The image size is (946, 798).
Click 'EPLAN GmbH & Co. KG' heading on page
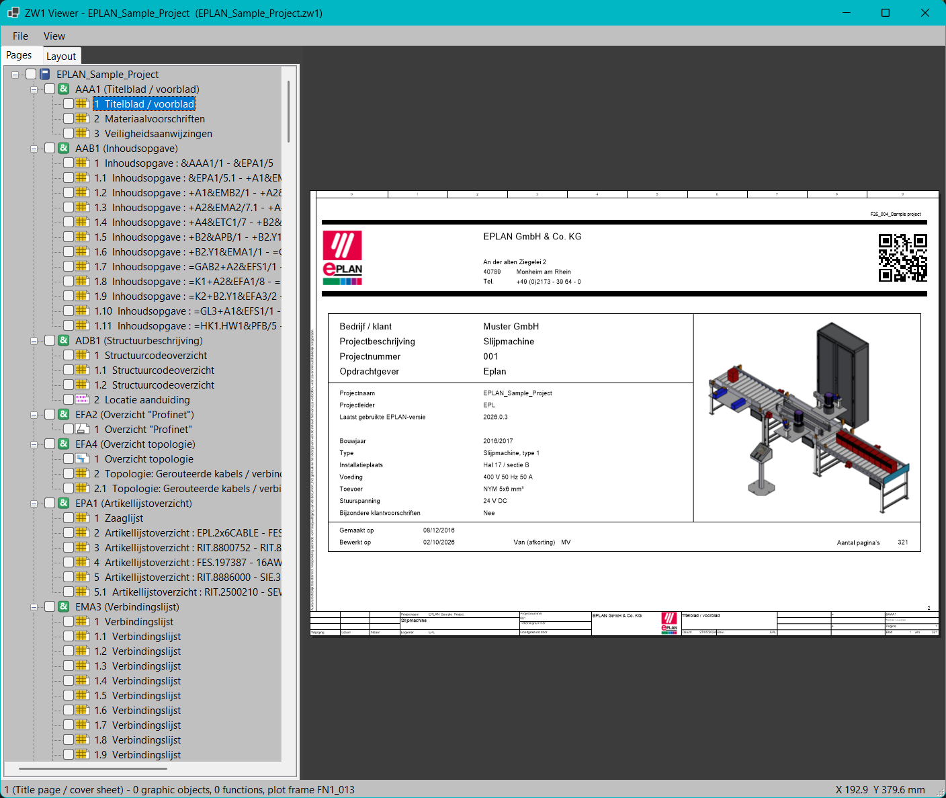533,237
